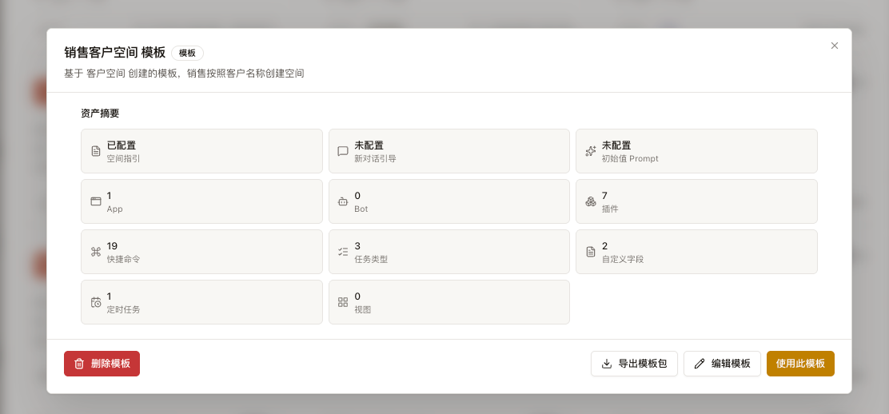Click the 插件 label text
The width and height of the screenshot is (889, 414).
click(610, 209)
